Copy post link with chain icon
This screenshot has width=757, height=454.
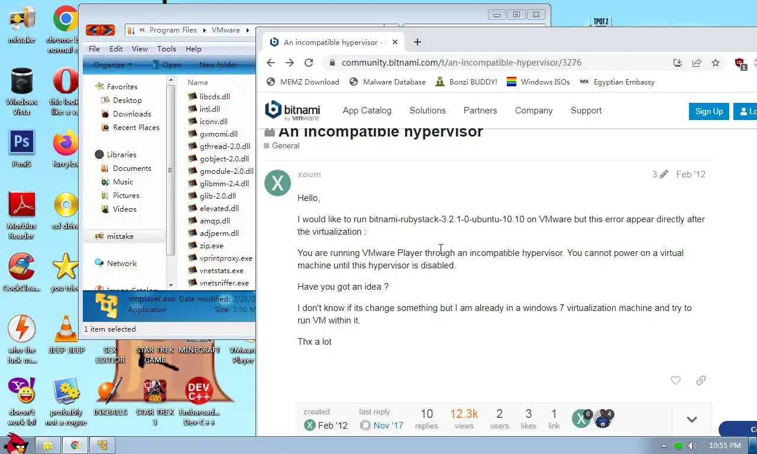tap(701, 381)
